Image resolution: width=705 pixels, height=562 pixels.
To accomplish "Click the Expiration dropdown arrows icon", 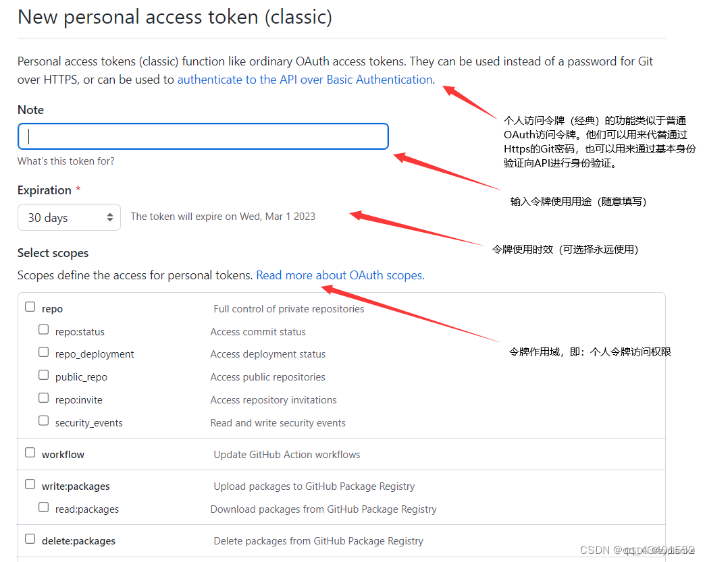I will (109, 217).
